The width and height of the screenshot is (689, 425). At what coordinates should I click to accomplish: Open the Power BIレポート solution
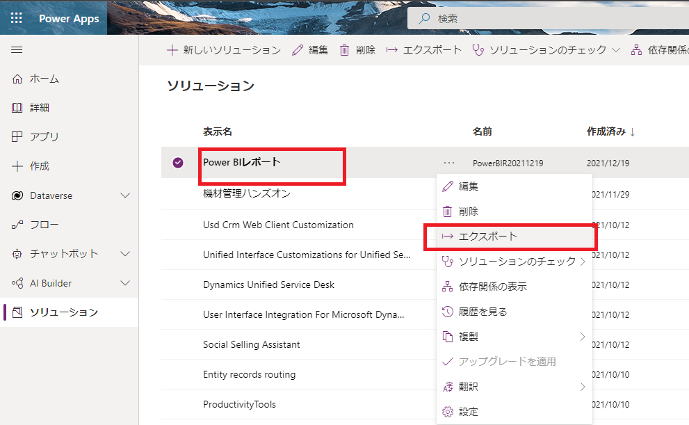tap(242, 162)
